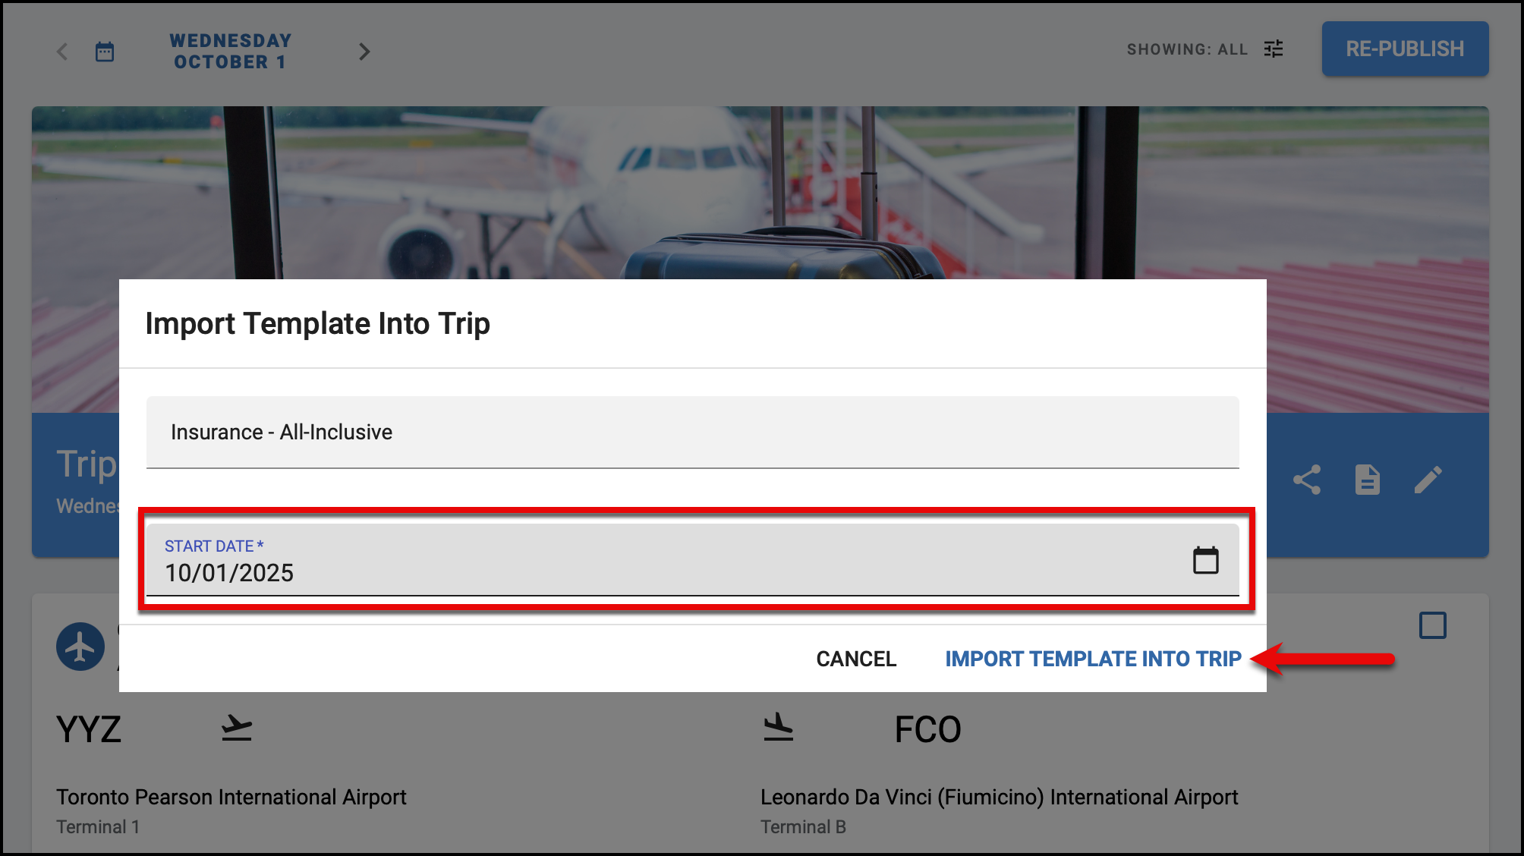Click the SHOWING: ALL filter label
The image size is (1524, 856).
point(1187,49)
